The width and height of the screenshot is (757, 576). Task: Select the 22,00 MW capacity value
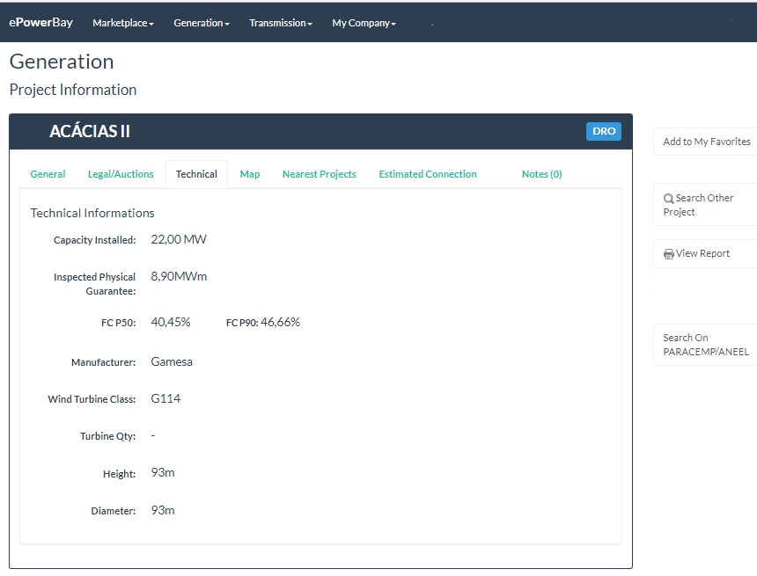(x=179, y=239)
